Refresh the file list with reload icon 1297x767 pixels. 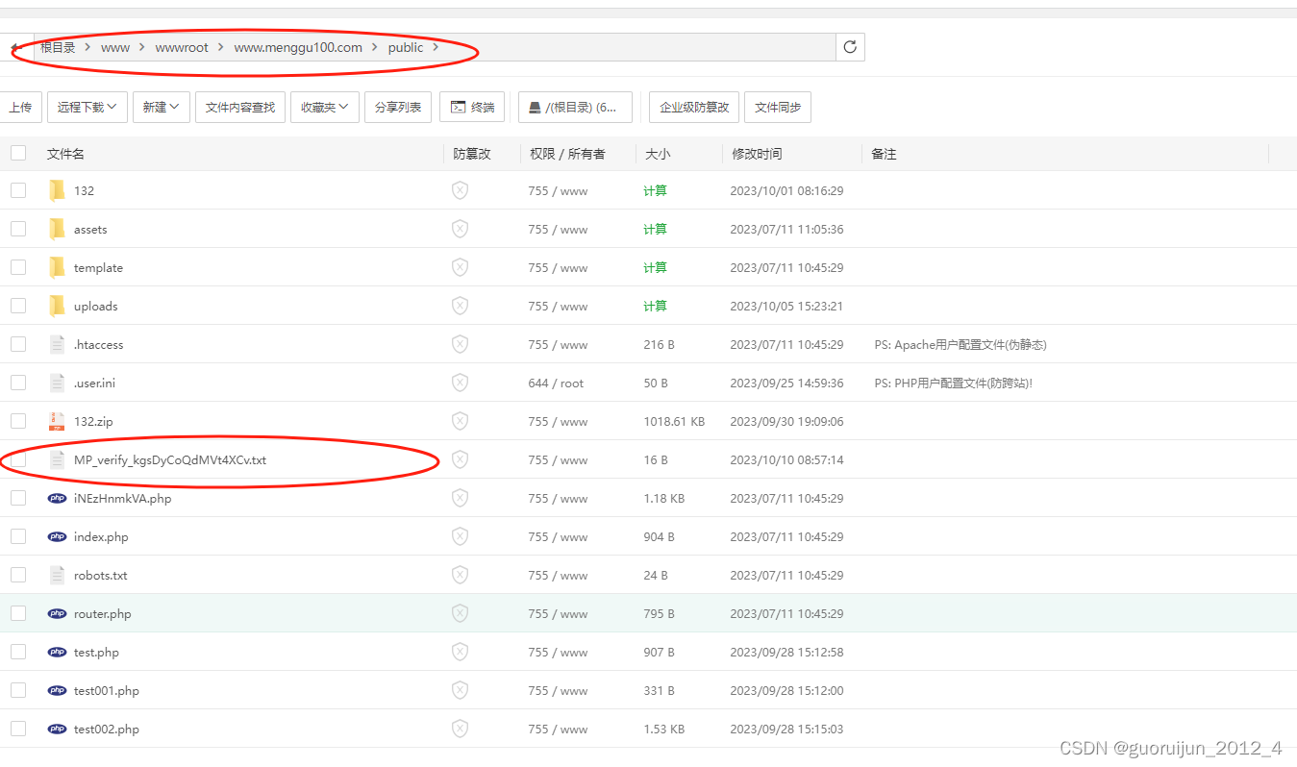(x=850, y=47)
